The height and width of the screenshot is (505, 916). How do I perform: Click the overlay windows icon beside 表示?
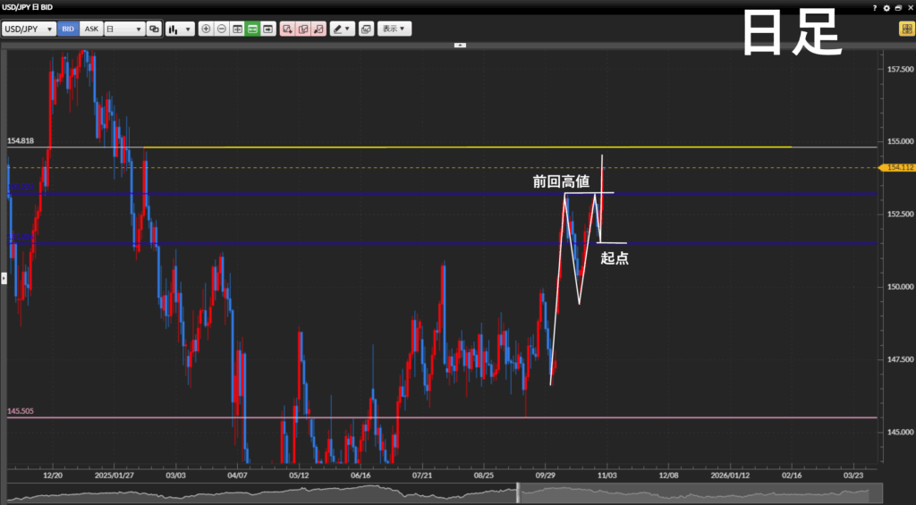tap(366, 29)
